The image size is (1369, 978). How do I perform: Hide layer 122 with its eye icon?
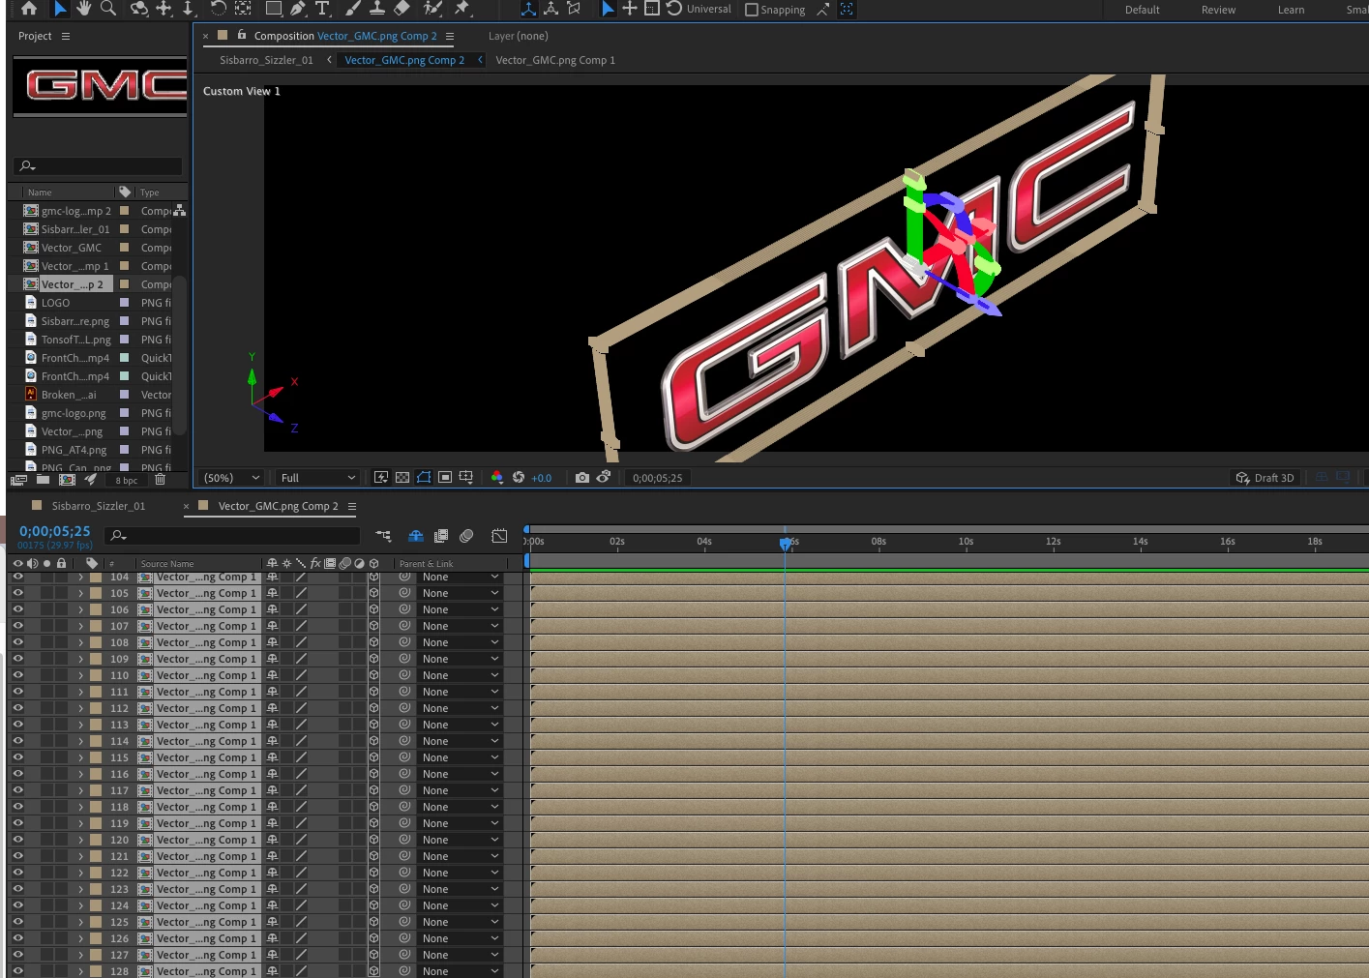coord(17,873)
